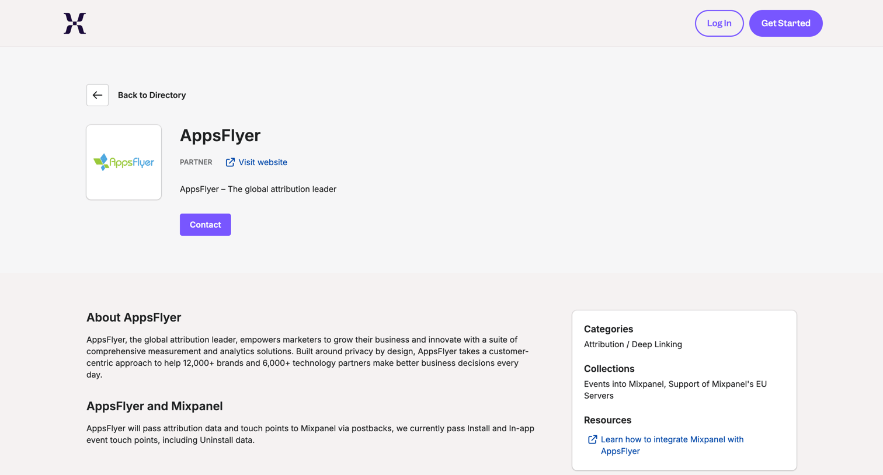Click the AppsFlyer page title
Viewport: 883px width, 475px height.
click(x=220, y=135)
